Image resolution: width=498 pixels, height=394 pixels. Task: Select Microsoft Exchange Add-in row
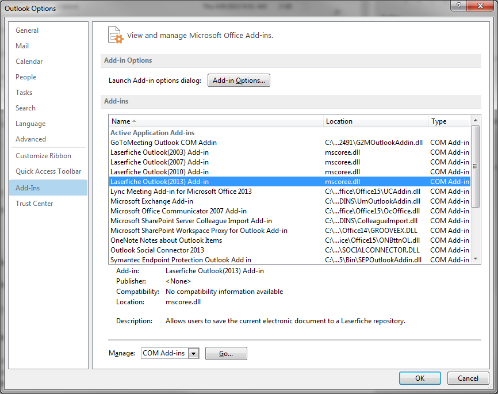(x=290, y=201)
